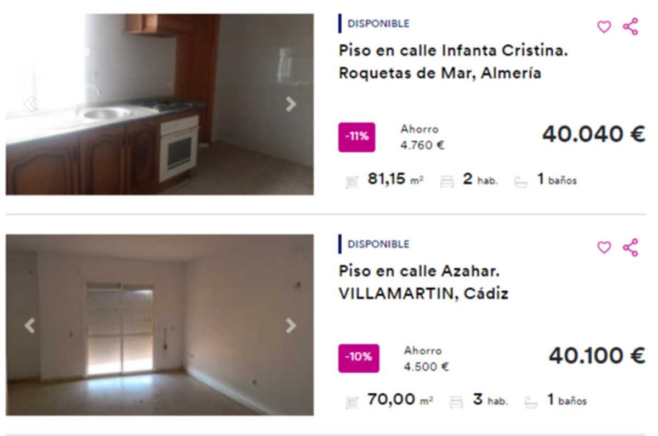Click the 40.100 € price
Screen dimensions: 658x436
(597, 355)
